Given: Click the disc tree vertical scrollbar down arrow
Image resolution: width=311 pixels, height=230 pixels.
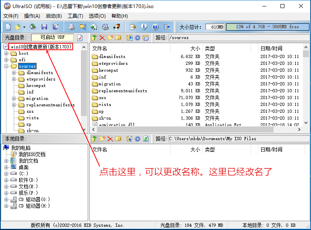Looking at the screenshot, I should pos(84,130).
